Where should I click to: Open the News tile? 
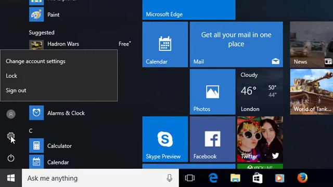click(x=312, y=44)
